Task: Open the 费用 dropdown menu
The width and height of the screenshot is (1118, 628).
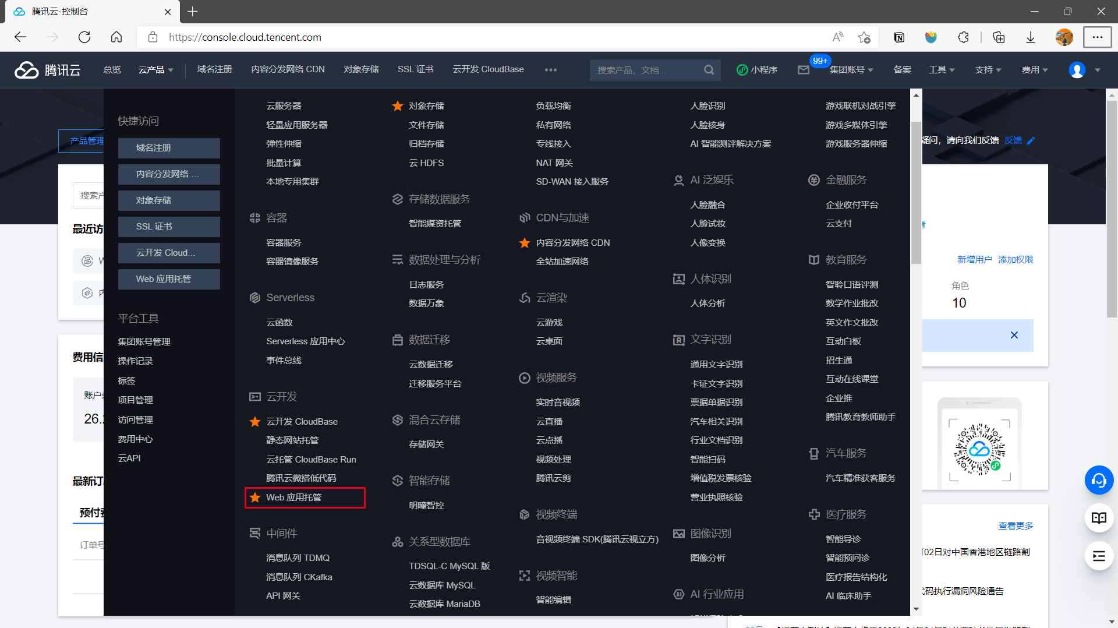Action: pyautogui.click(x=1034, y=69)
